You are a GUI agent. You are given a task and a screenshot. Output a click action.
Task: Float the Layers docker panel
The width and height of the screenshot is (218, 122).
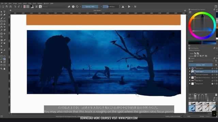pos(214,58)
